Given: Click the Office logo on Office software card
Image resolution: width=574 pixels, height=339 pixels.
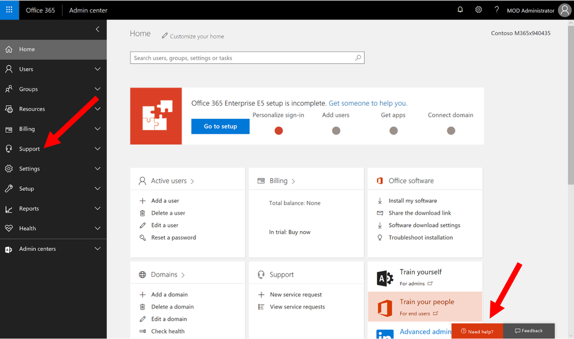Looking at the screenshot, I should [380, 180].
